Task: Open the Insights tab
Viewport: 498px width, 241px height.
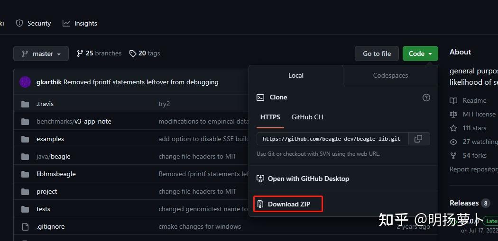Action: [80, 24]
